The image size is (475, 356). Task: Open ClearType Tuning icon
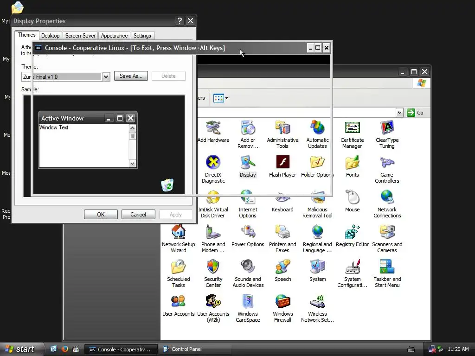387,128
